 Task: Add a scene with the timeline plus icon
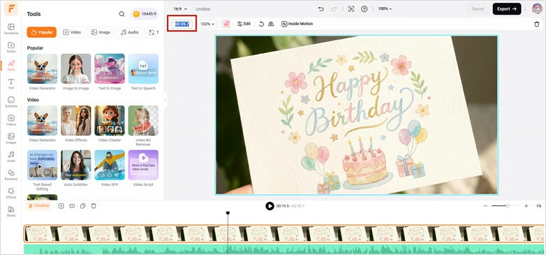(61, 206)
